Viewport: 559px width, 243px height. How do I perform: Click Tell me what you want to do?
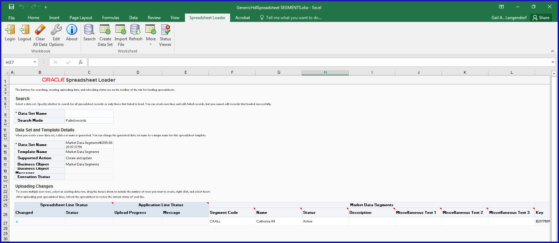pos(291,18)
